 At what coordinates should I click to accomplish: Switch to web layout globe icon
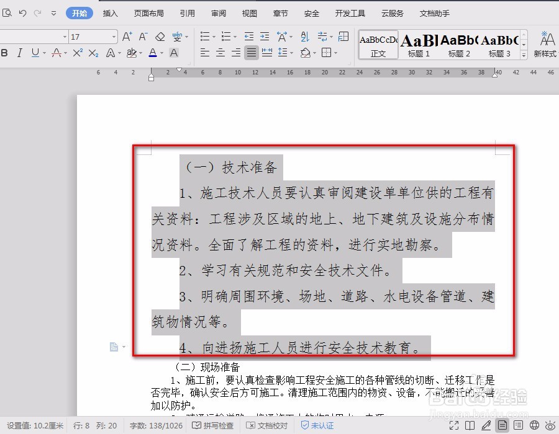(x=534, y=425)
